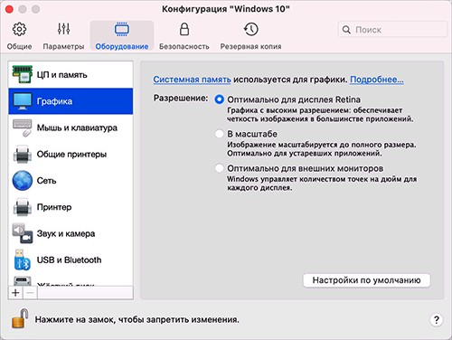Switch to the Безопасность tab label
The height and width of the screenshot is (340, 452).
[x=184, y=46]
